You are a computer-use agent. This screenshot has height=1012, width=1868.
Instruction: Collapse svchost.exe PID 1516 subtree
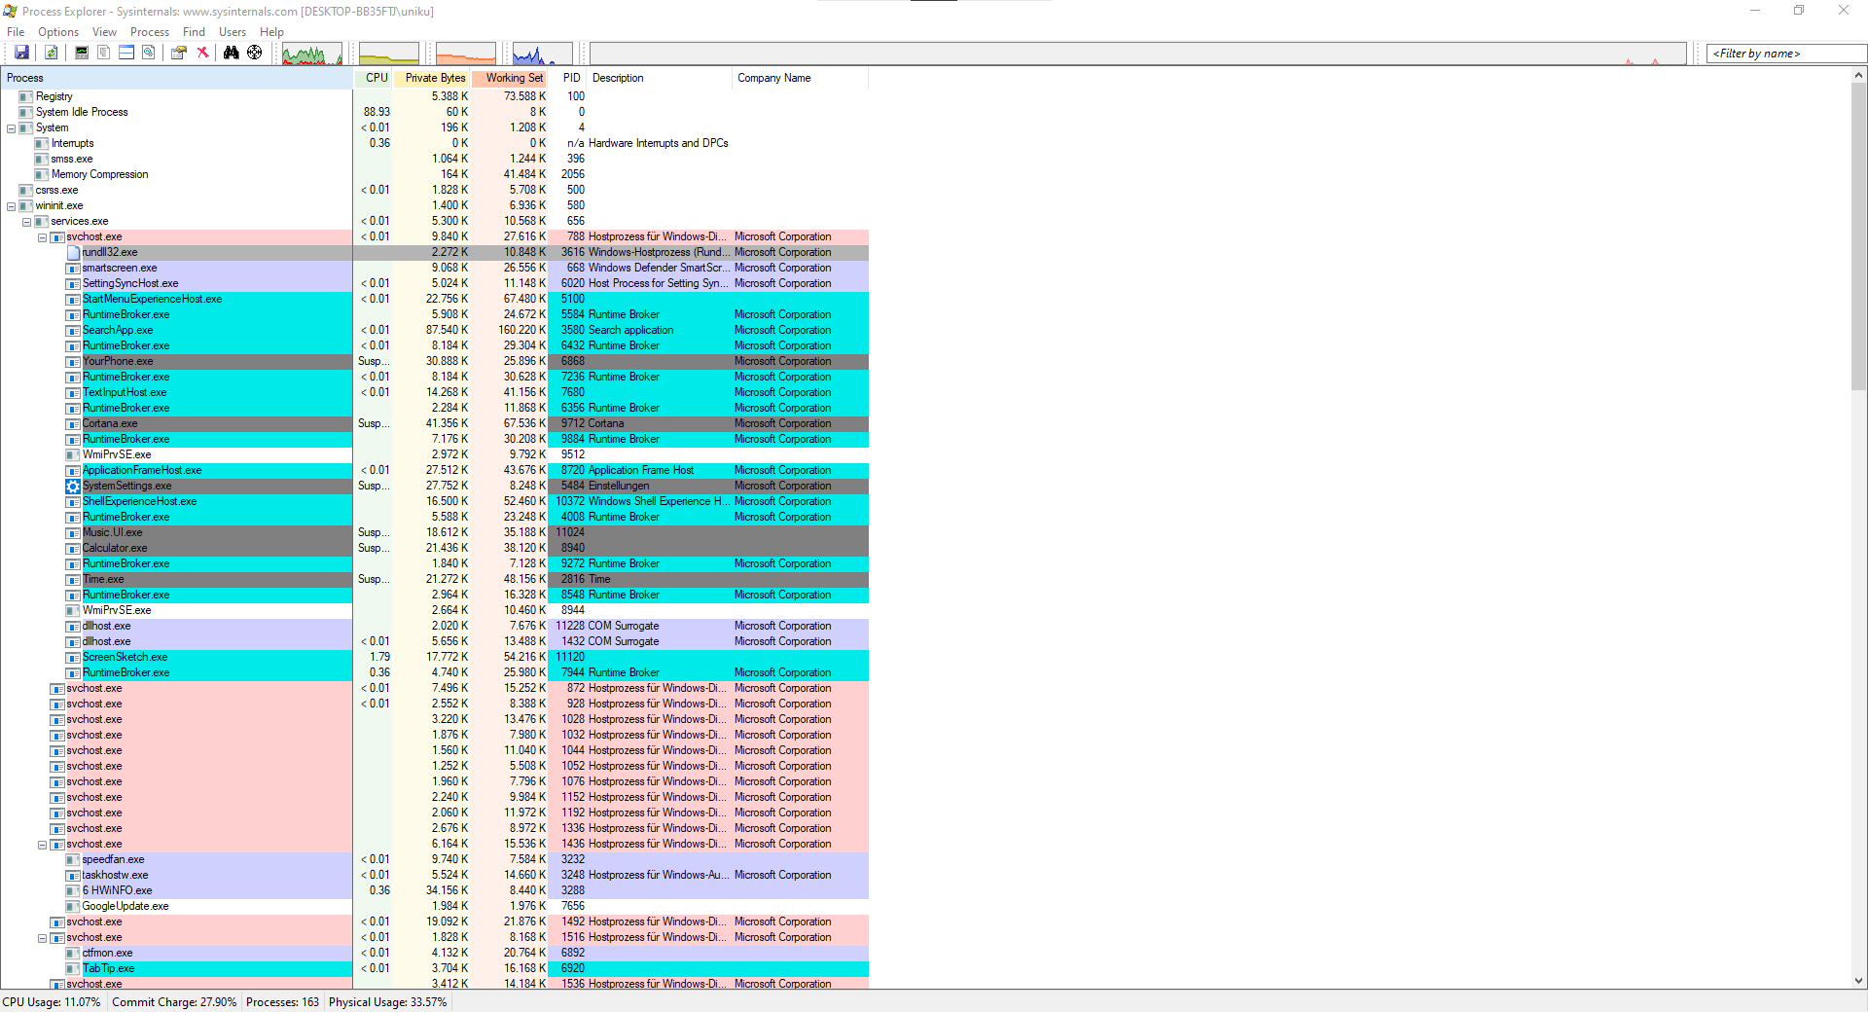click(43, 938)
